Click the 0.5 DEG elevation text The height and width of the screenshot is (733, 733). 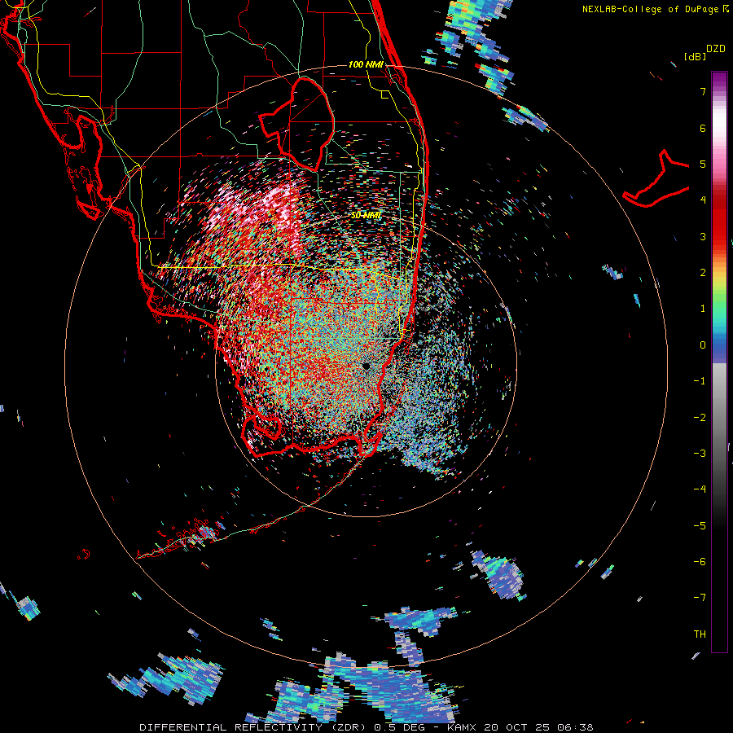pos(399,727)
